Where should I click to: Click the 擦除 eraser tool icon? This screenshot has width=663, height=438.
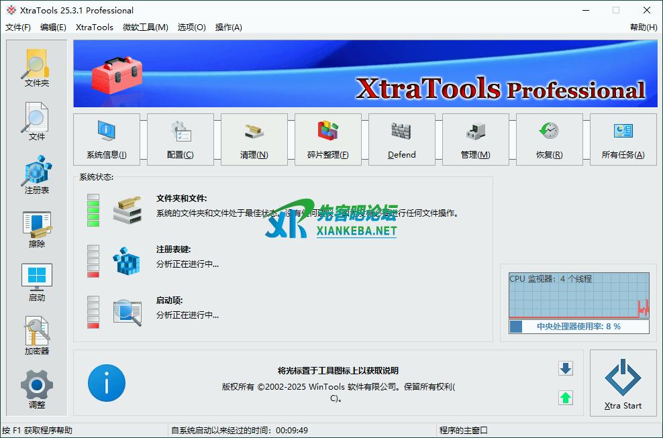(x=36, y=228)
